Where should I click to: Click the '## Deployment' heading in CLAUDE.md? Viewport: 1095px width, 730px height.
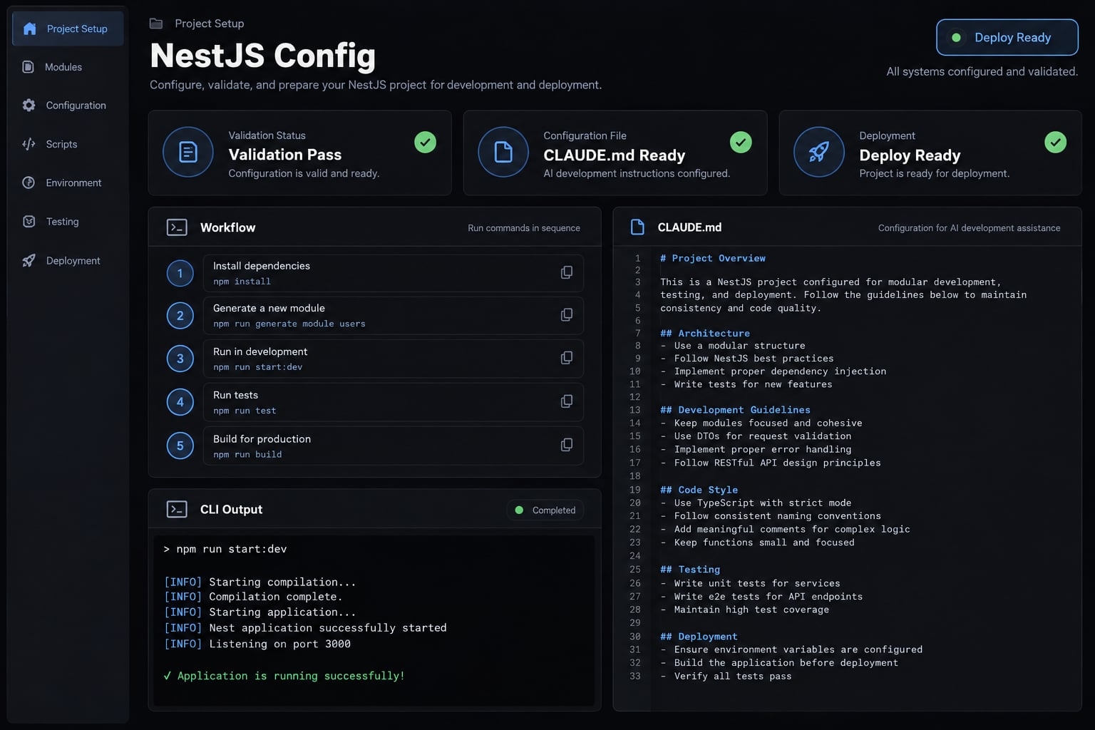(x=699, y=637)
